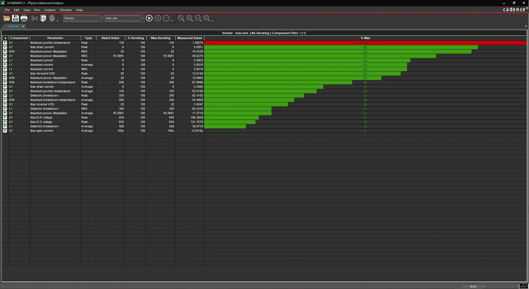Select the rated value 55.9091 in U1 RMS row
529x289 pixels.
coord(110,56)
